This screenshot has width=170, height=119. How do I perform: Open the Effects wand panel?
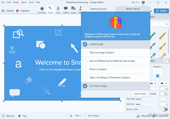coord(143,116)
